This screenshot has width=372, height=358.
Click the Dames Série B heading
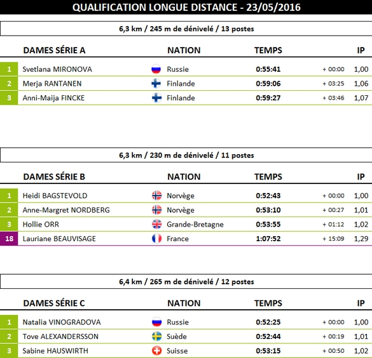pos(54,177)
